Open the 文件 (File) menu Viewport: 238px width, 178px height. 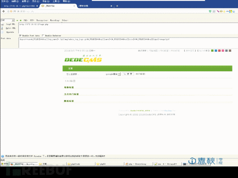tap(5, 1)
